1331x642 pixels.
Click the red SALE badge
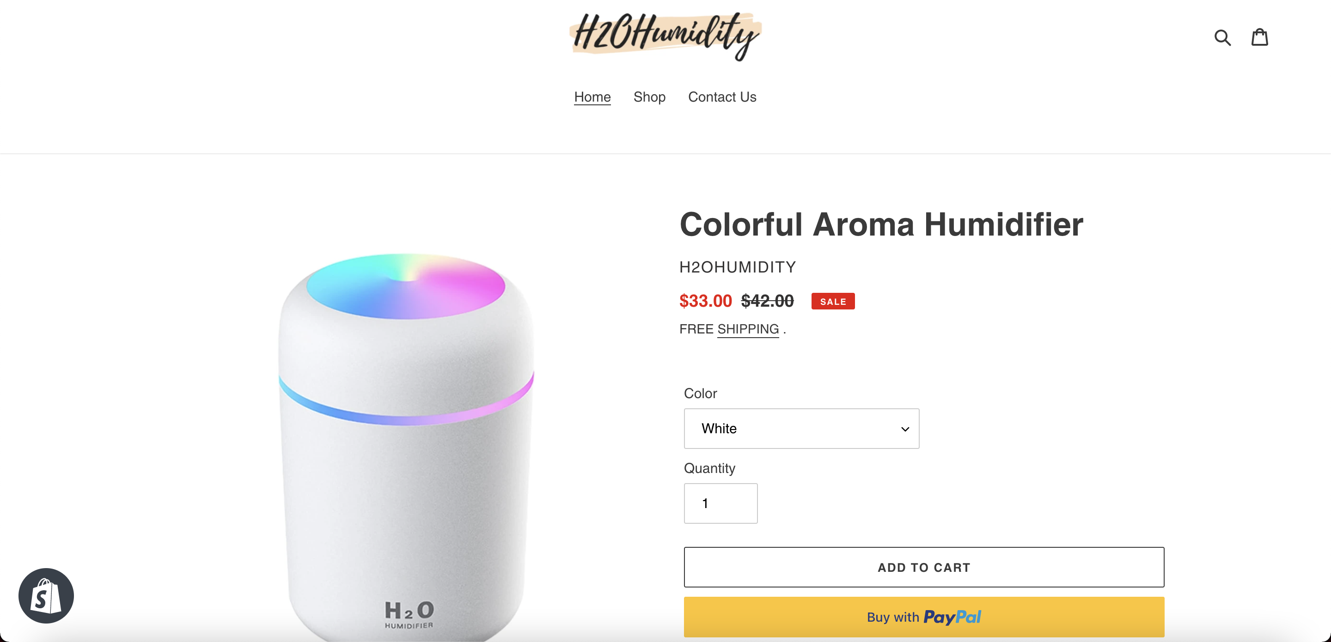pos(833,301)
